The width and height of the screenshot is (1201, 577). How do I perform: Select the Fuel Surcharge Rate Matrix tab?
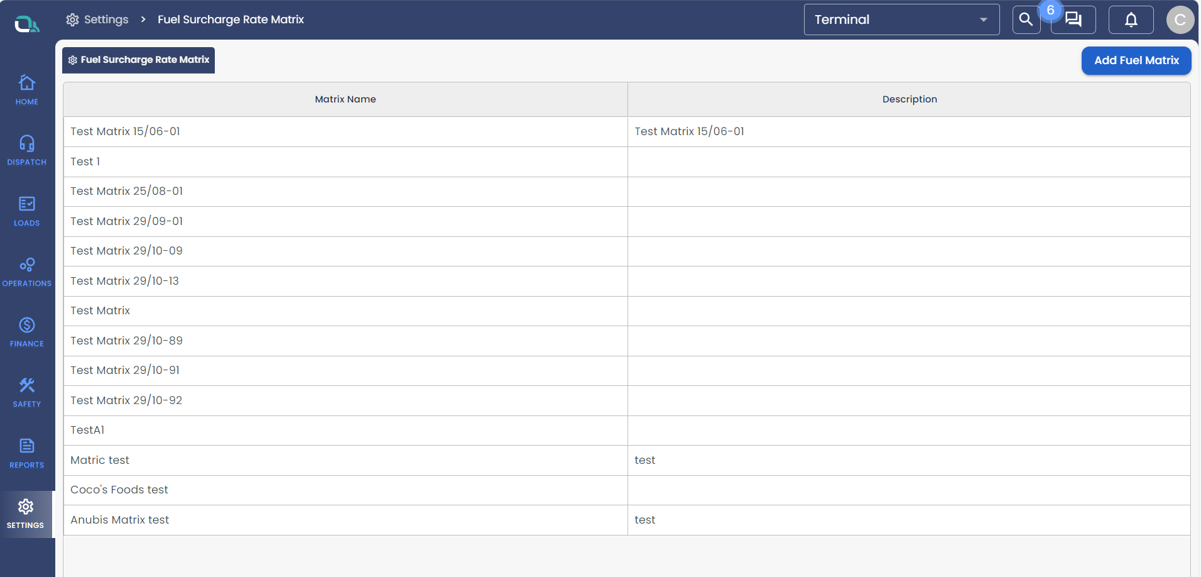click(x=139, y=60)
